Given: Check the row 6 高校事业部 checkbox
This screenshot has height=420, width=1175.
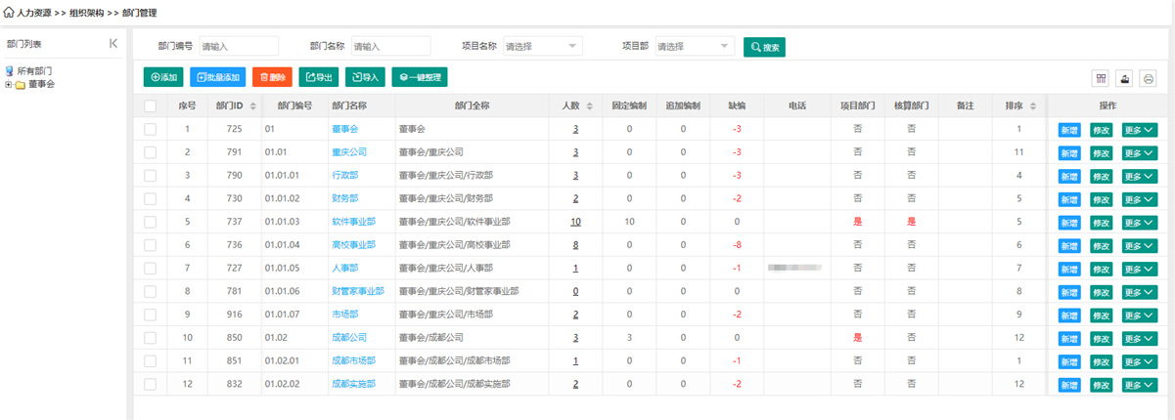Looking at the screenshot, I should pos(150,245).
